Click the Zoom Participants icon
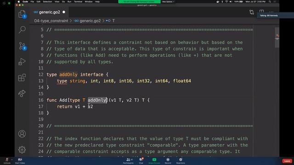Image resolution: width=294 pixels, height=165 pixels. 128,161
